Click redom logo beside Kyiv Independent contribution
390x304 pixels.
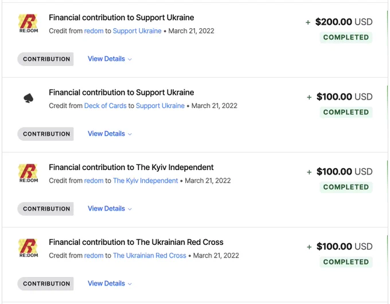coord(28,173)
